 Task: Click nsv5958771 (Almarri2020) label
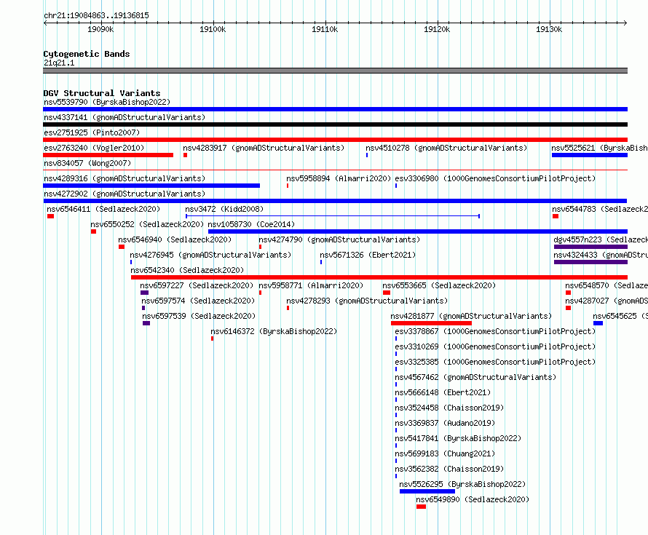pos(311,285)
